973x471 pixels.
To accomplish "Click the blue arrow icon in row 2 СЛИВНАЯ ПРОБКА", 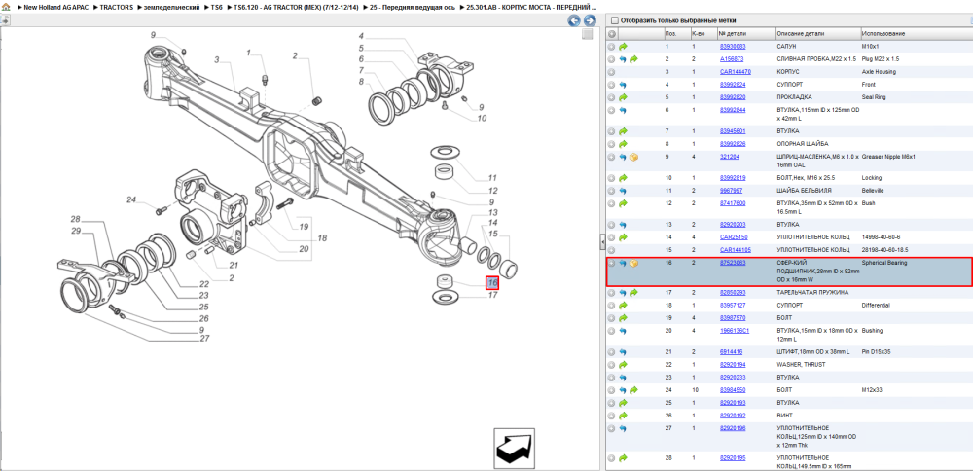I will coord(623,59).
